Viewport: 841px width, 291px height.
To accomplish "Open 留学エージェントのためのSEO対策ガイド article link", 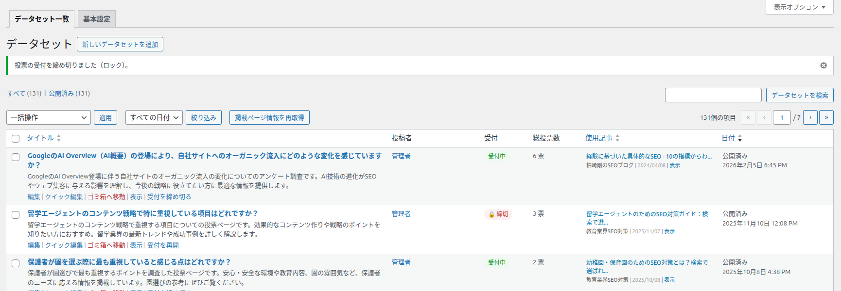I will [x=647, y=218].
